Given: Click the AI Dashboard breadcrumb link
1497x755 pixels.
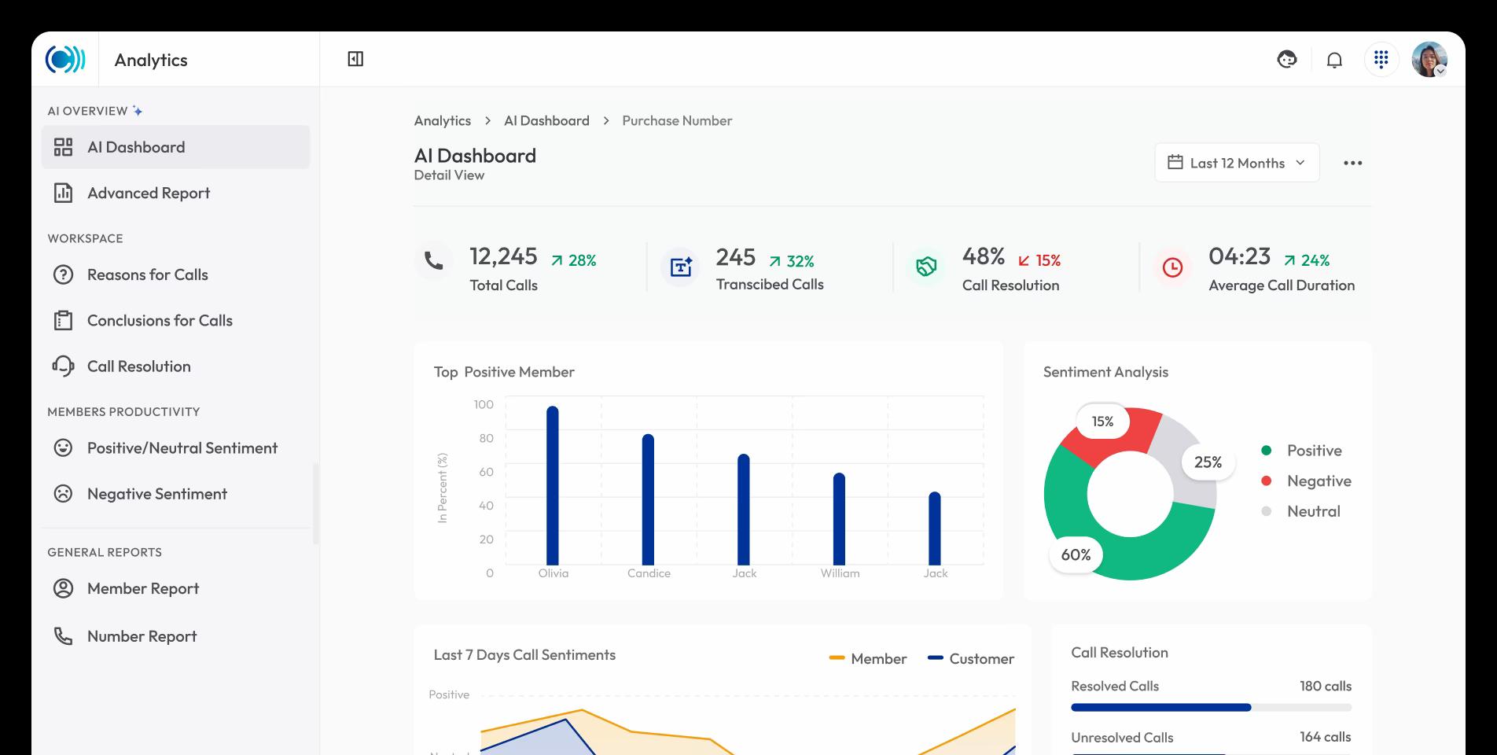Looking at the screenshot, I should [x=546, y=120].
